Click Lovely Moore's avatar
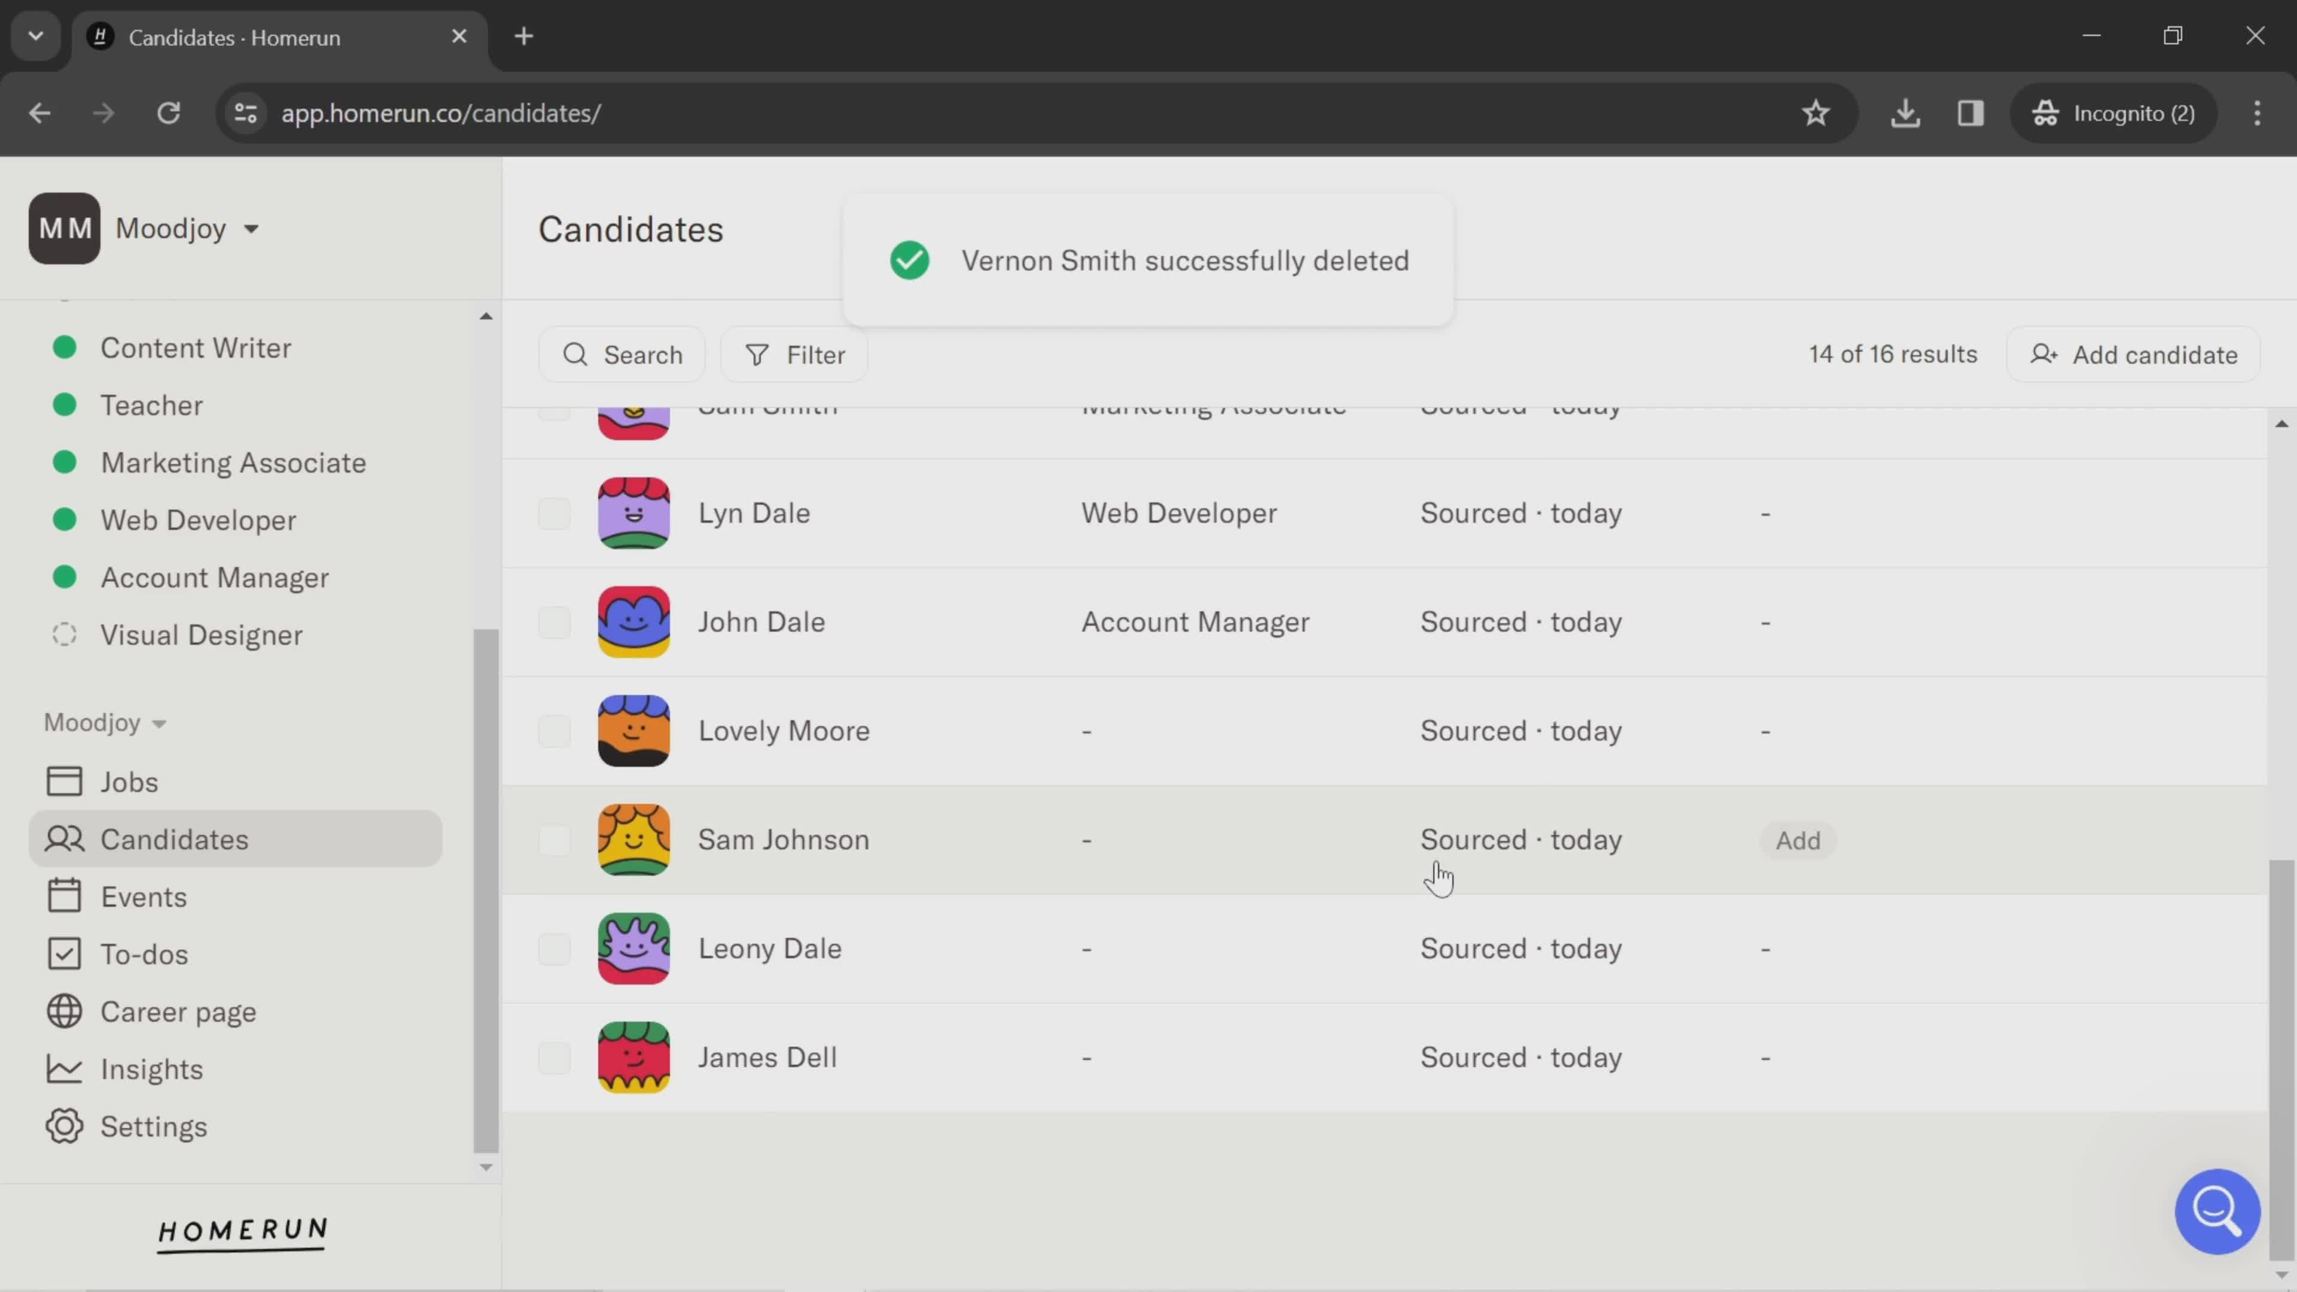The height and width of the screenshot is (1292, 2297). (x=634, y=731)
